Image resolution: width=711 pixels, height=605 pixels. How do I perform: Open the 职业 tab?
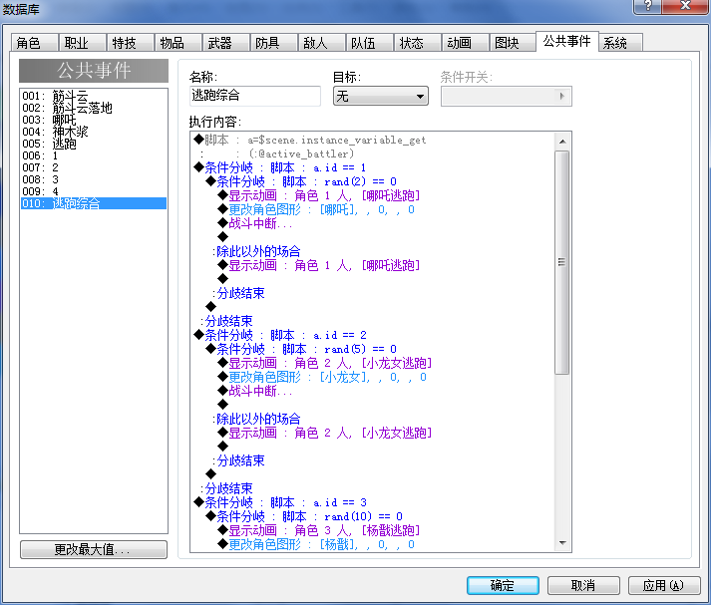(83, 43)
